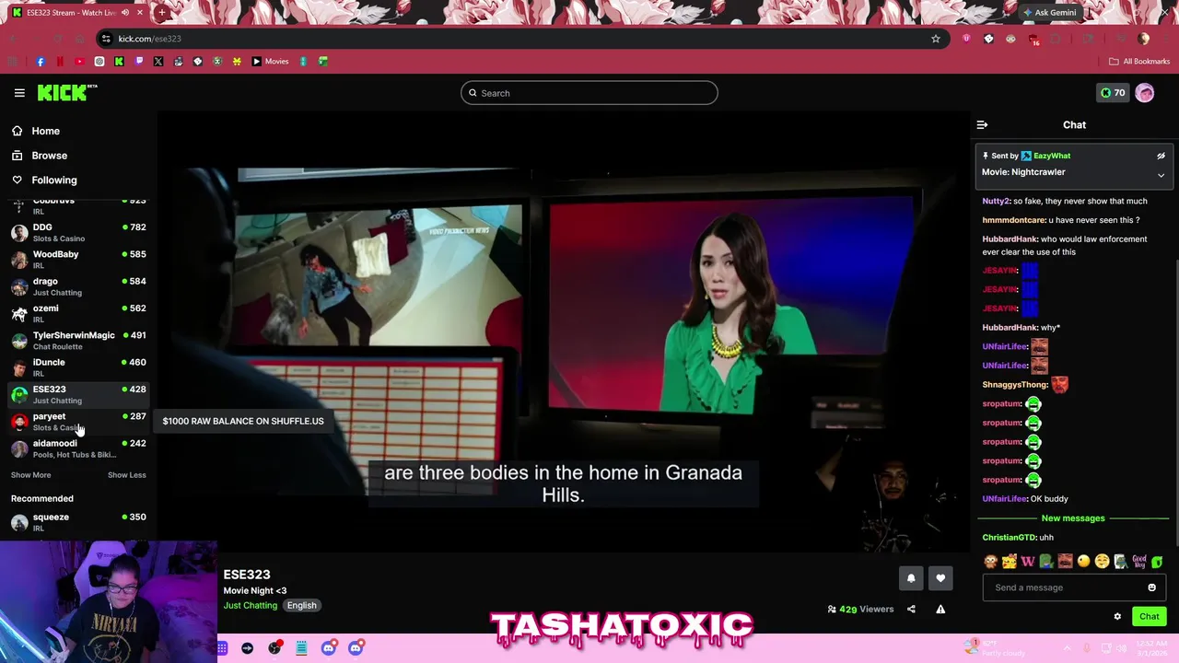Open aidamoodi channel in sidebar

point(78,448)
